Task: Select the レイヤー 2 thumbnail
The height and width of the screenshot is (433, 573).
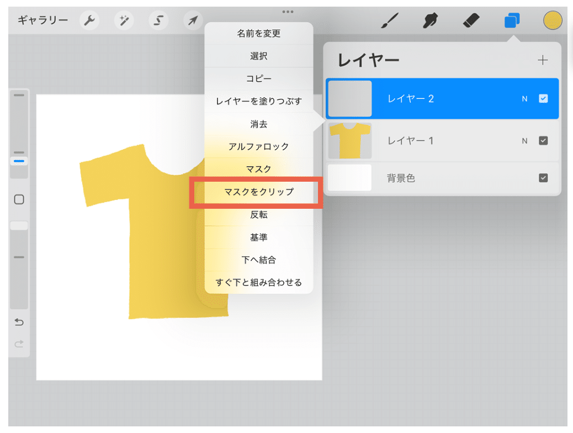Action: 350,99
